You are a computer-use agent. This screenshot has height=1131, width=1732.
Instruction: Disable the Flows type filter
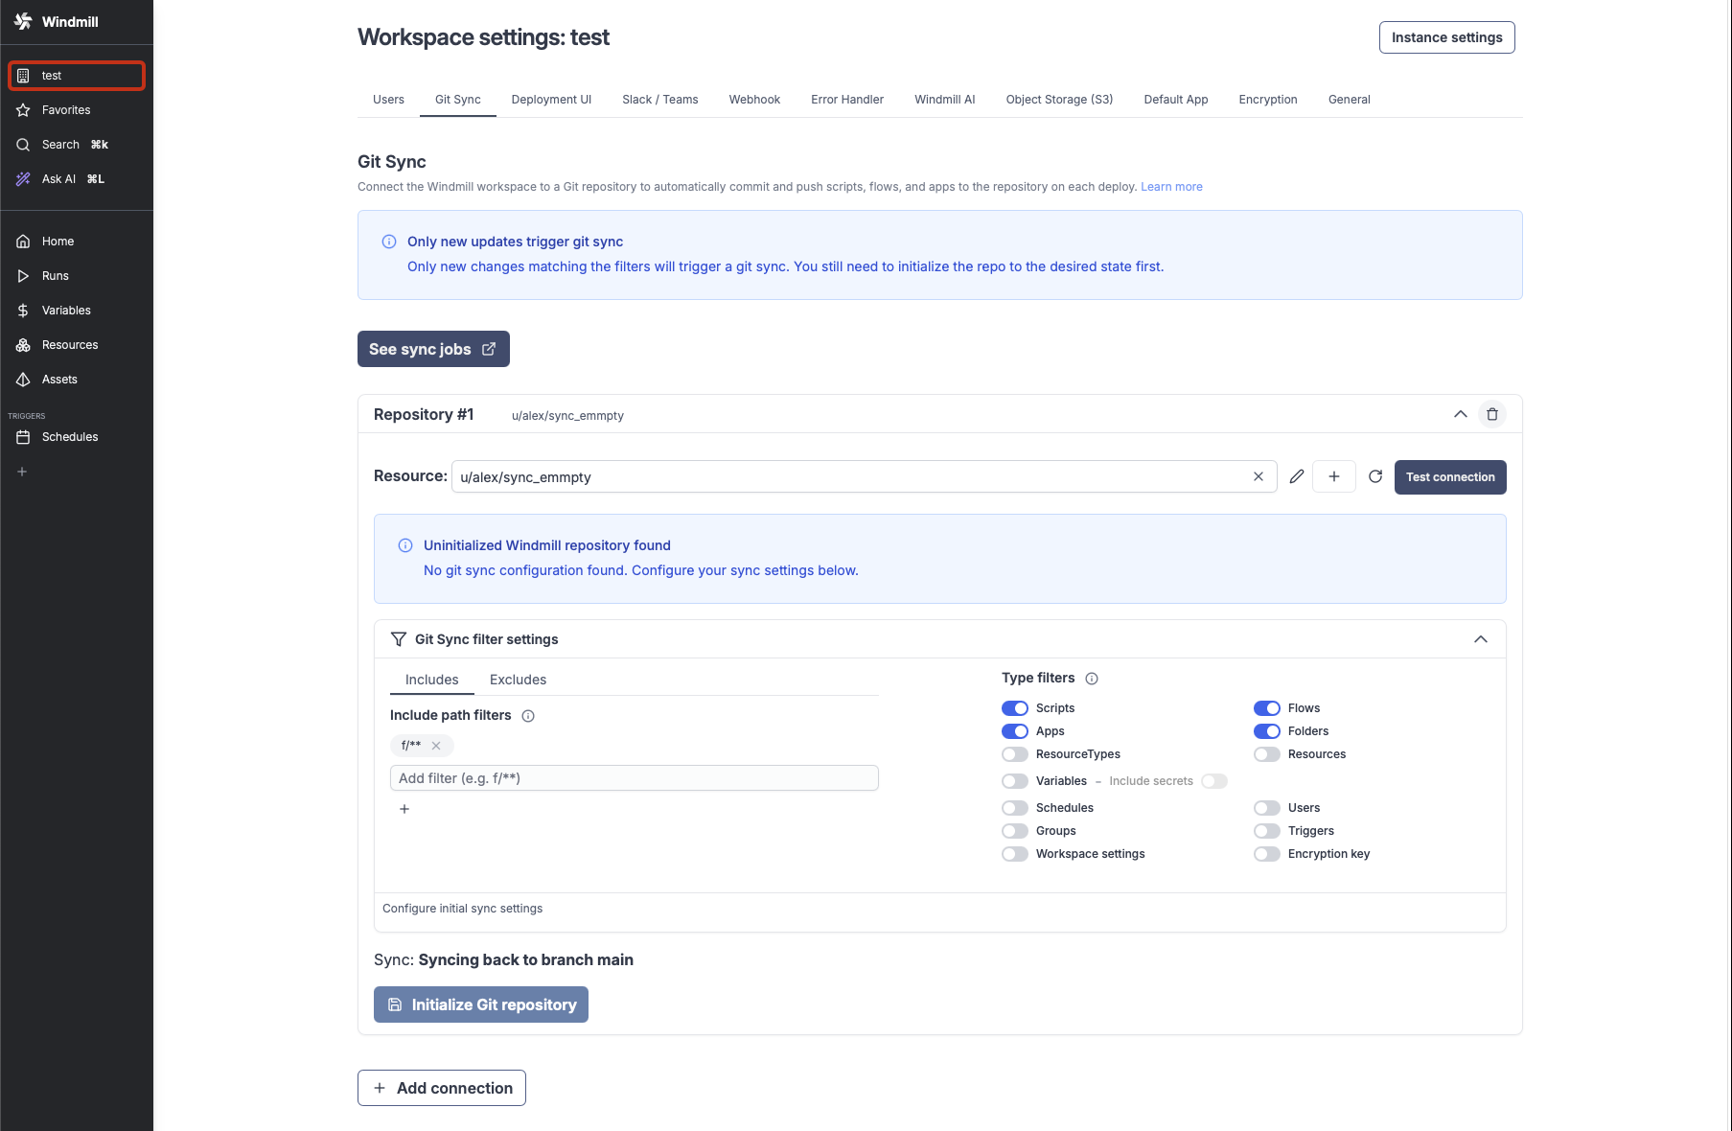coord(1267,707)
